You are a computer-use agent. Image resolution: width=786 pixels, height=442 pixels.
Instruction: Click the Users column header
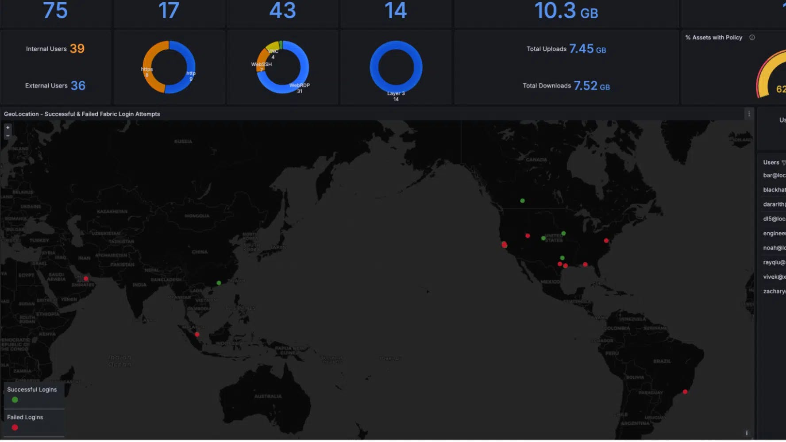click(x=771, y=162)
